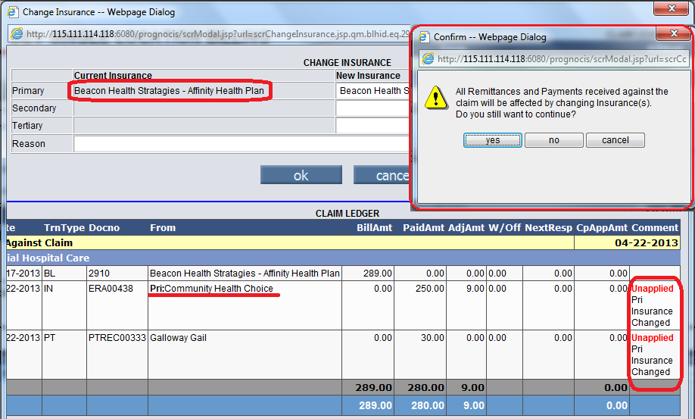Confirm the insurance change with the yes button
Screen dimensions: 695x419
(492, 140)
